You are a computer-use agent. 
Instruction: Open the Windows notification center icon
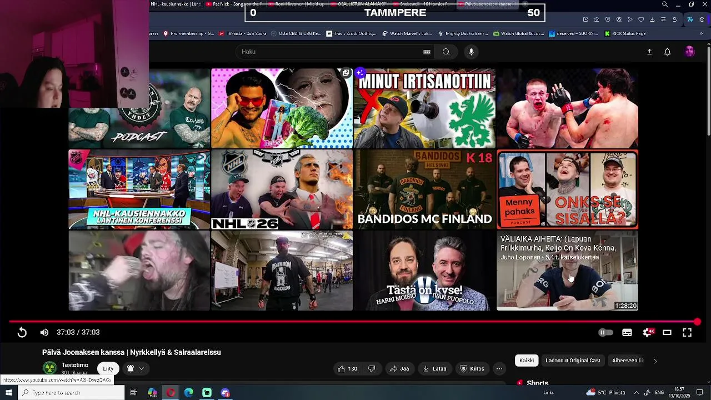700,393
